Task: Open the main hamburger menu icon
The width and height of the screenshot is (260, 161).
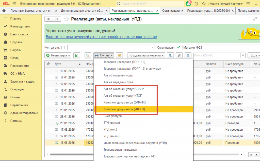Action: (14, 4)
